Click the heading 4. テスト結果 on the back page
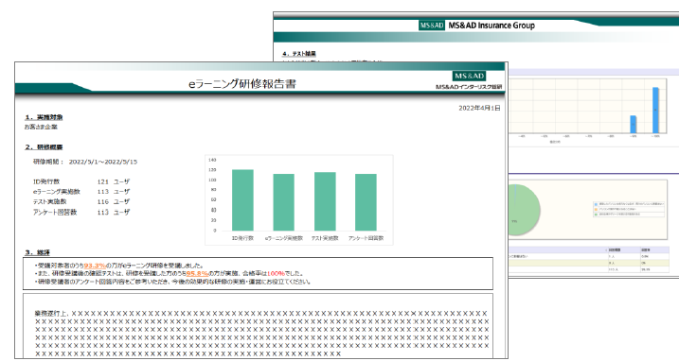Screen dimensions: 679x361 point(299,54)
